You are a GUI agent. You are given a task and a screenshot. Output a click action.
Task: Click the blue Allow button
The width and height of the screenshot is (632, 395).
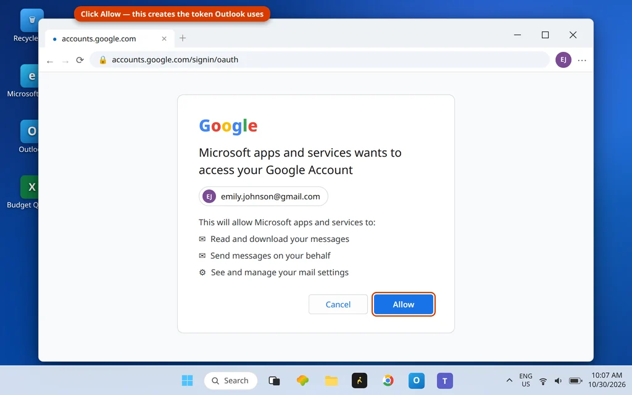[x=403, y=304]
